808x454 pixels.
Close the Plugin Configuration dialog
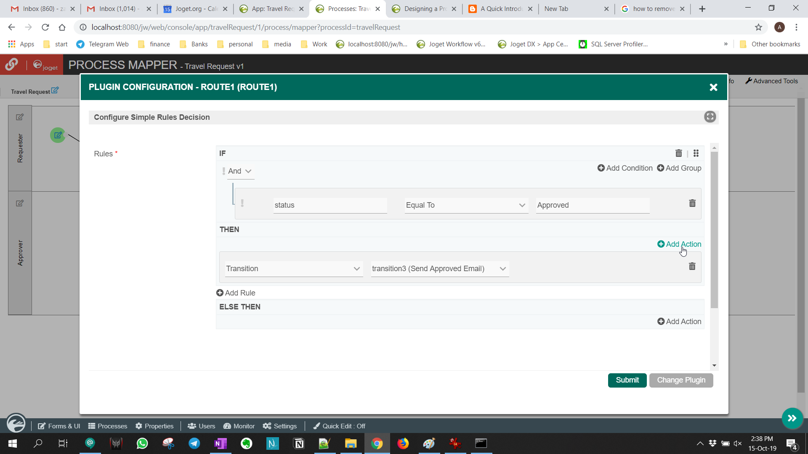tap(713, 87)
